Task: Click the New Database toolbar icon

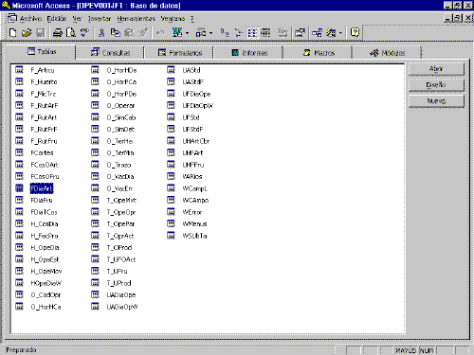Action: tap(12, 32)
